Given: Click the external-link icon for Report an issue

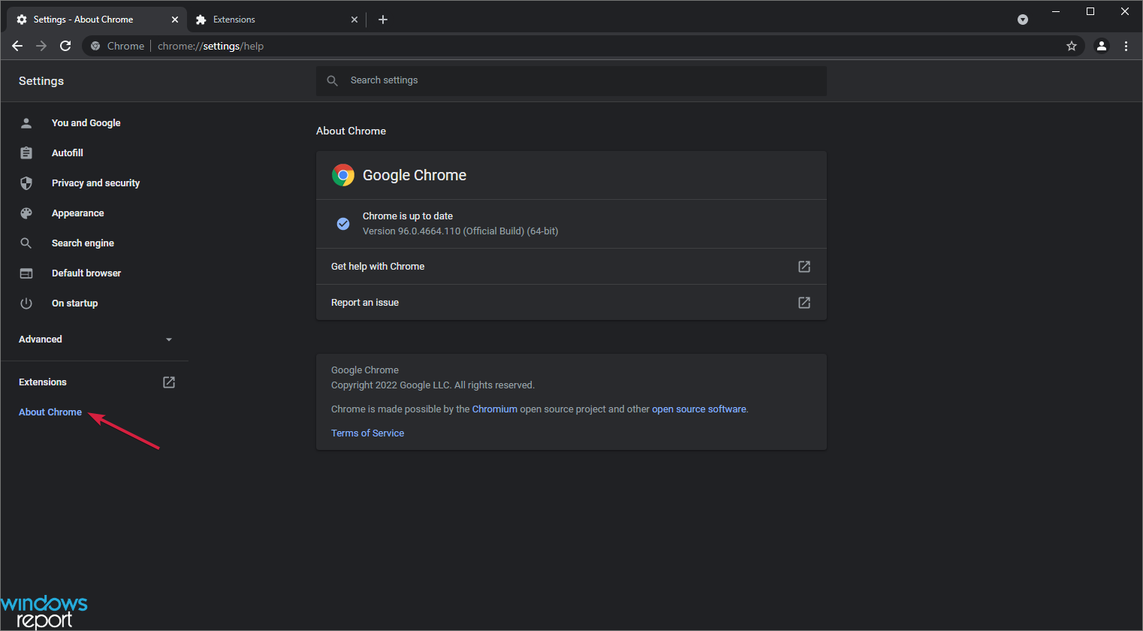Looking at the screenshot, I should click(x=804, y=303).
